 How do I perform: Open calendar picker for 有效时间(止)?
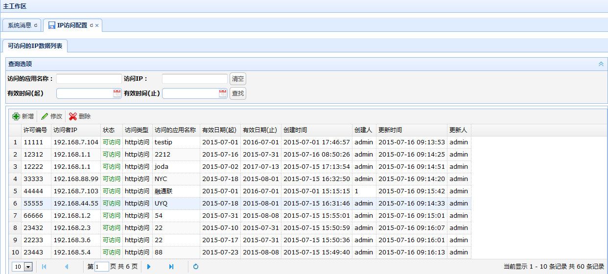(x=223, y=93)
